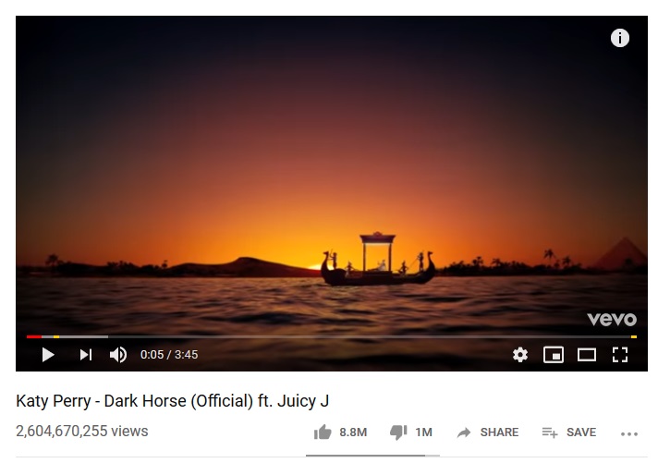Play the Dark Horse video
This screenshot has height=463, width=658.
[x=48, y=355]
